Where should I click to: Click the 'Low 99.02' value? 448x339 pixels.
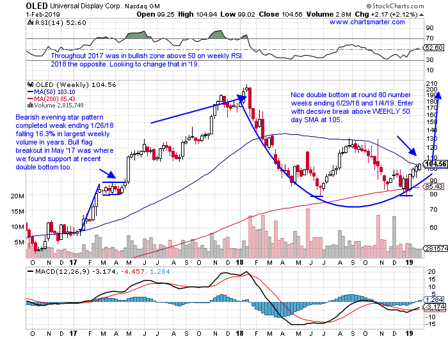click(x=237, y=14)
